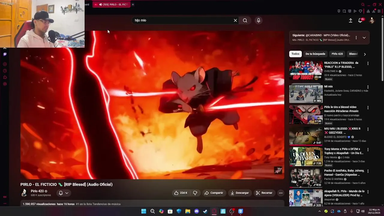Open Steam from the taskbar
Screen dimensions: 384x216
point(205,211)
